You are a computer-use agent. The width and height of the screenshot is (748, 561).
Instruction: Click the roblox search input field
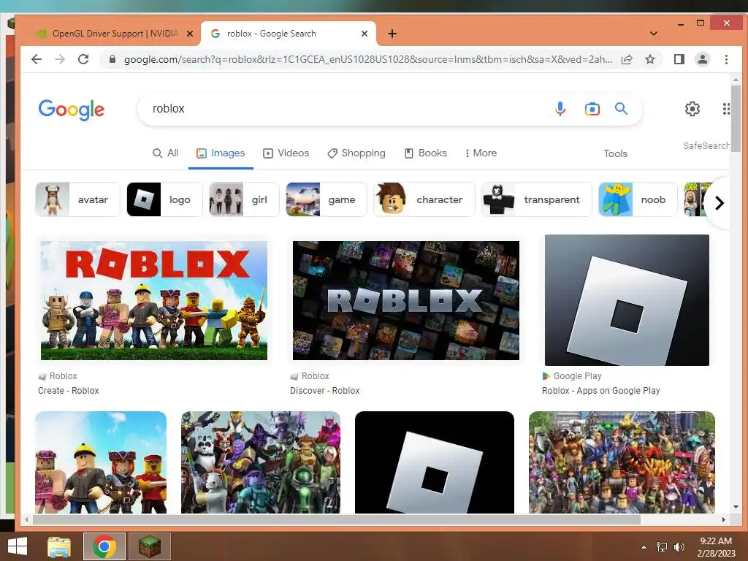tap(348, 109)
